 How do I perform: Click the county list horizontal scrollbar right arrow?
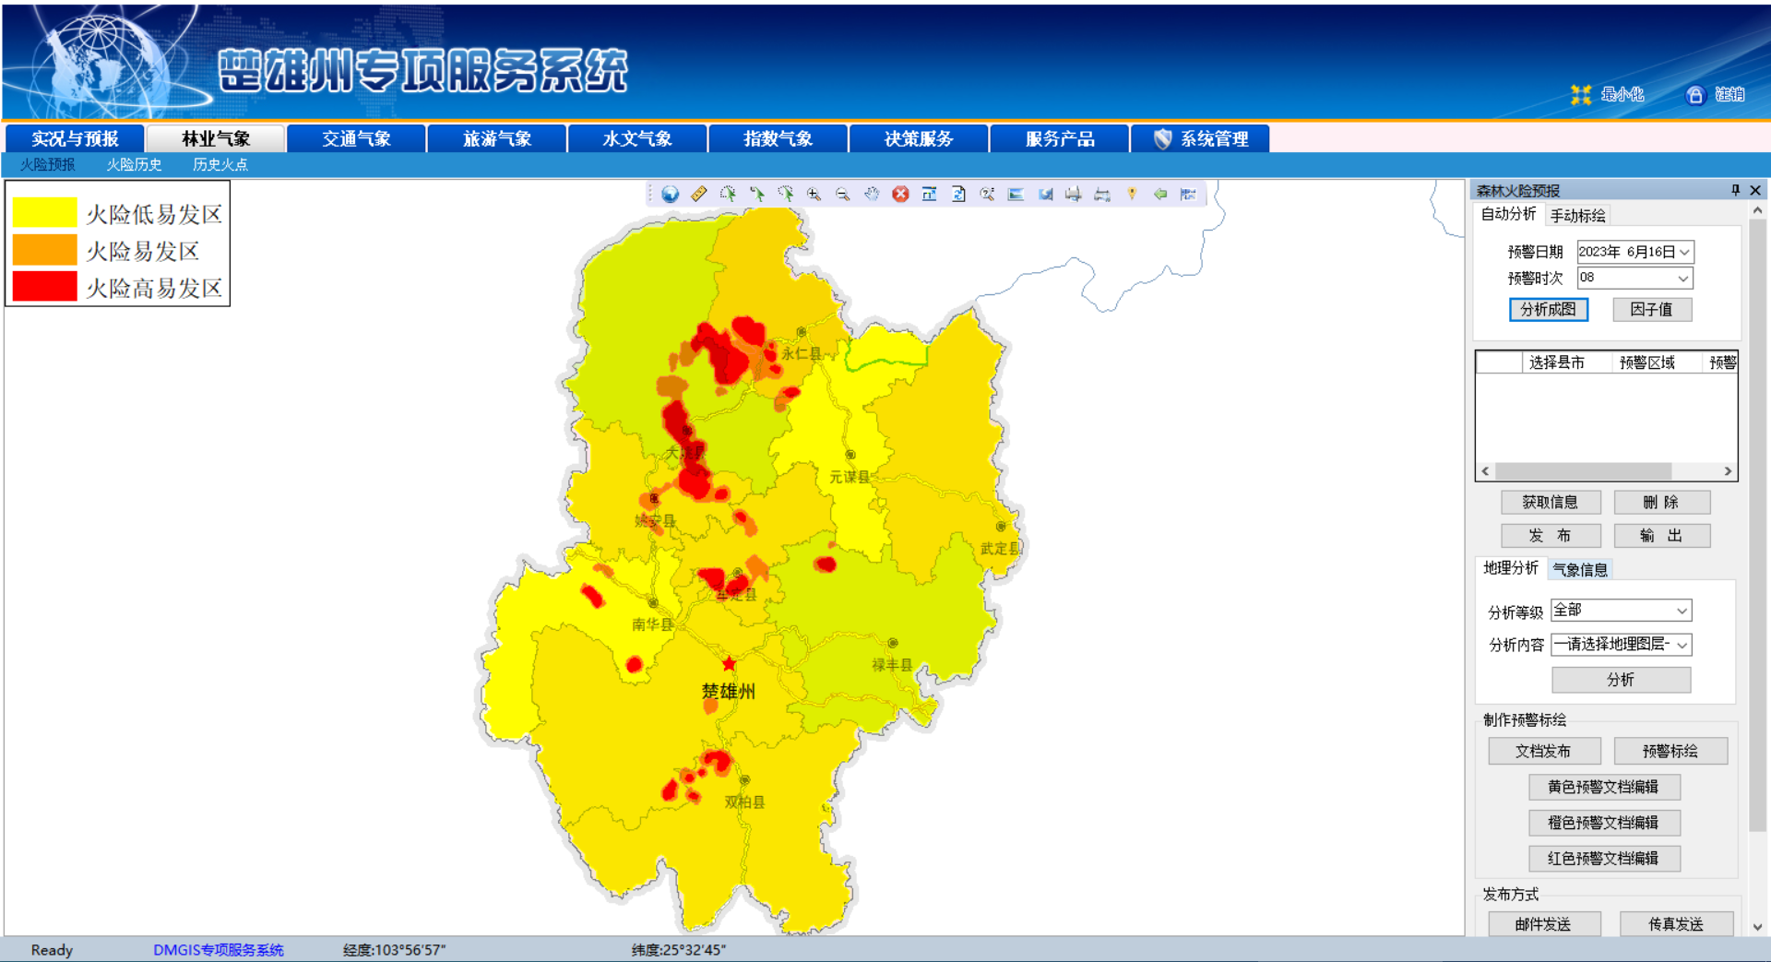coord(1728,471)
